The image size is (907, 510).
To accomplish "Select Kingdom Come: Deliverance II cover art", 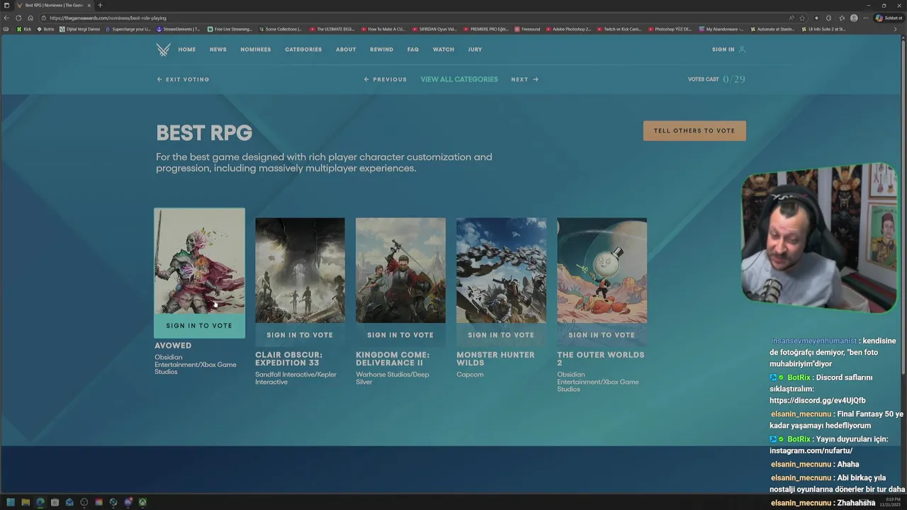I will click(400, 270).
